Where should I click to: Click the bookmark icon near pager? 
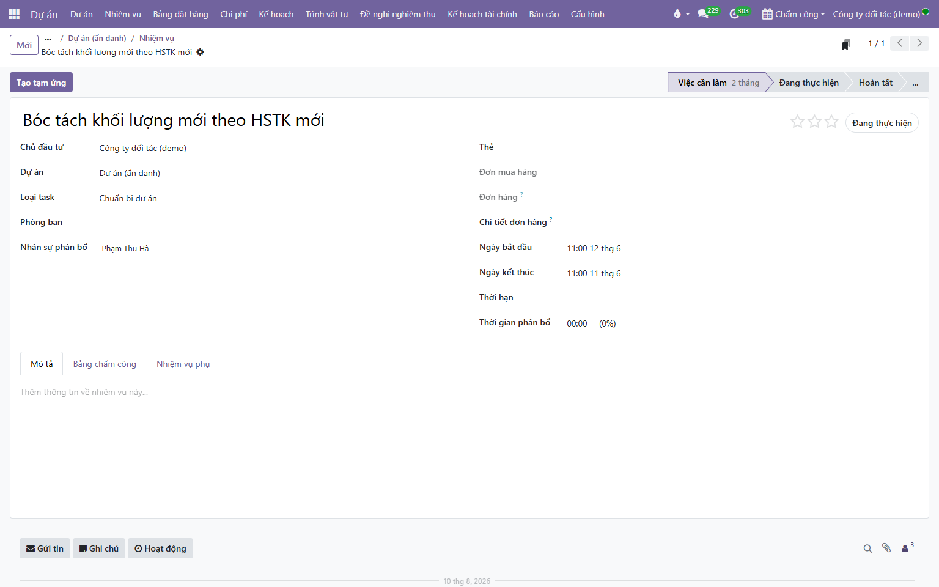pos(845,44)
